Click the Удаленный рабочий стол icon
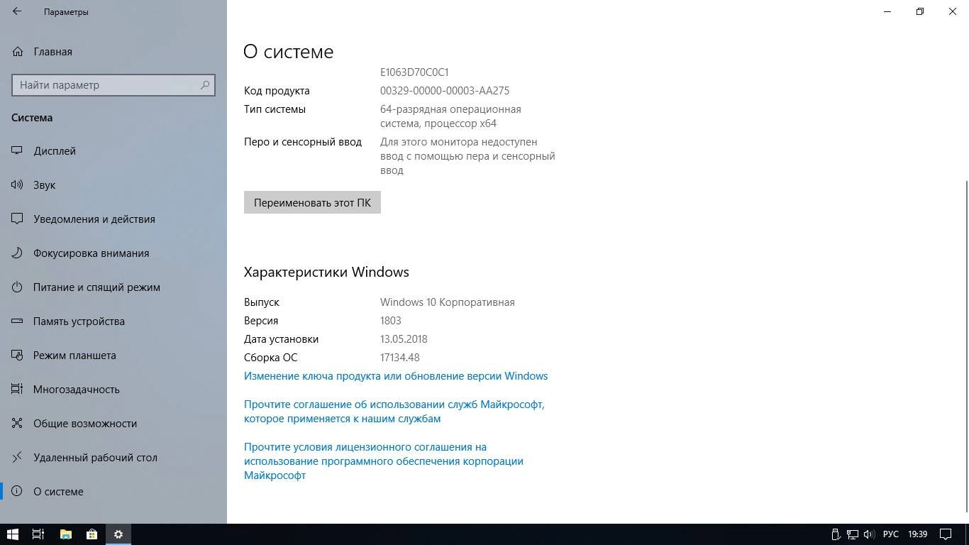The height and width of the screenshot is (545, 969). [x=18, y=458]
